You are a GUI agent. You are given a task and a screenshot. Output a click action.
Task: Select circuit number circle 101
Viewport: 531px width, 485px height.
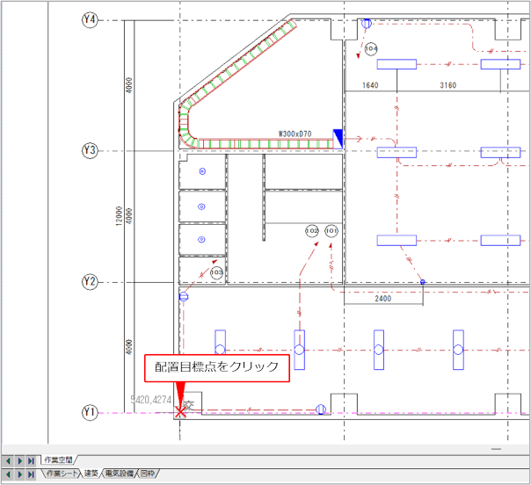pos(331,230)
